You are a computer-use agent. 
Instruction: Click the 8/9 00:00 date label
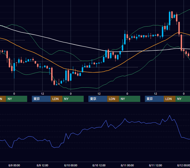(14, 165)
